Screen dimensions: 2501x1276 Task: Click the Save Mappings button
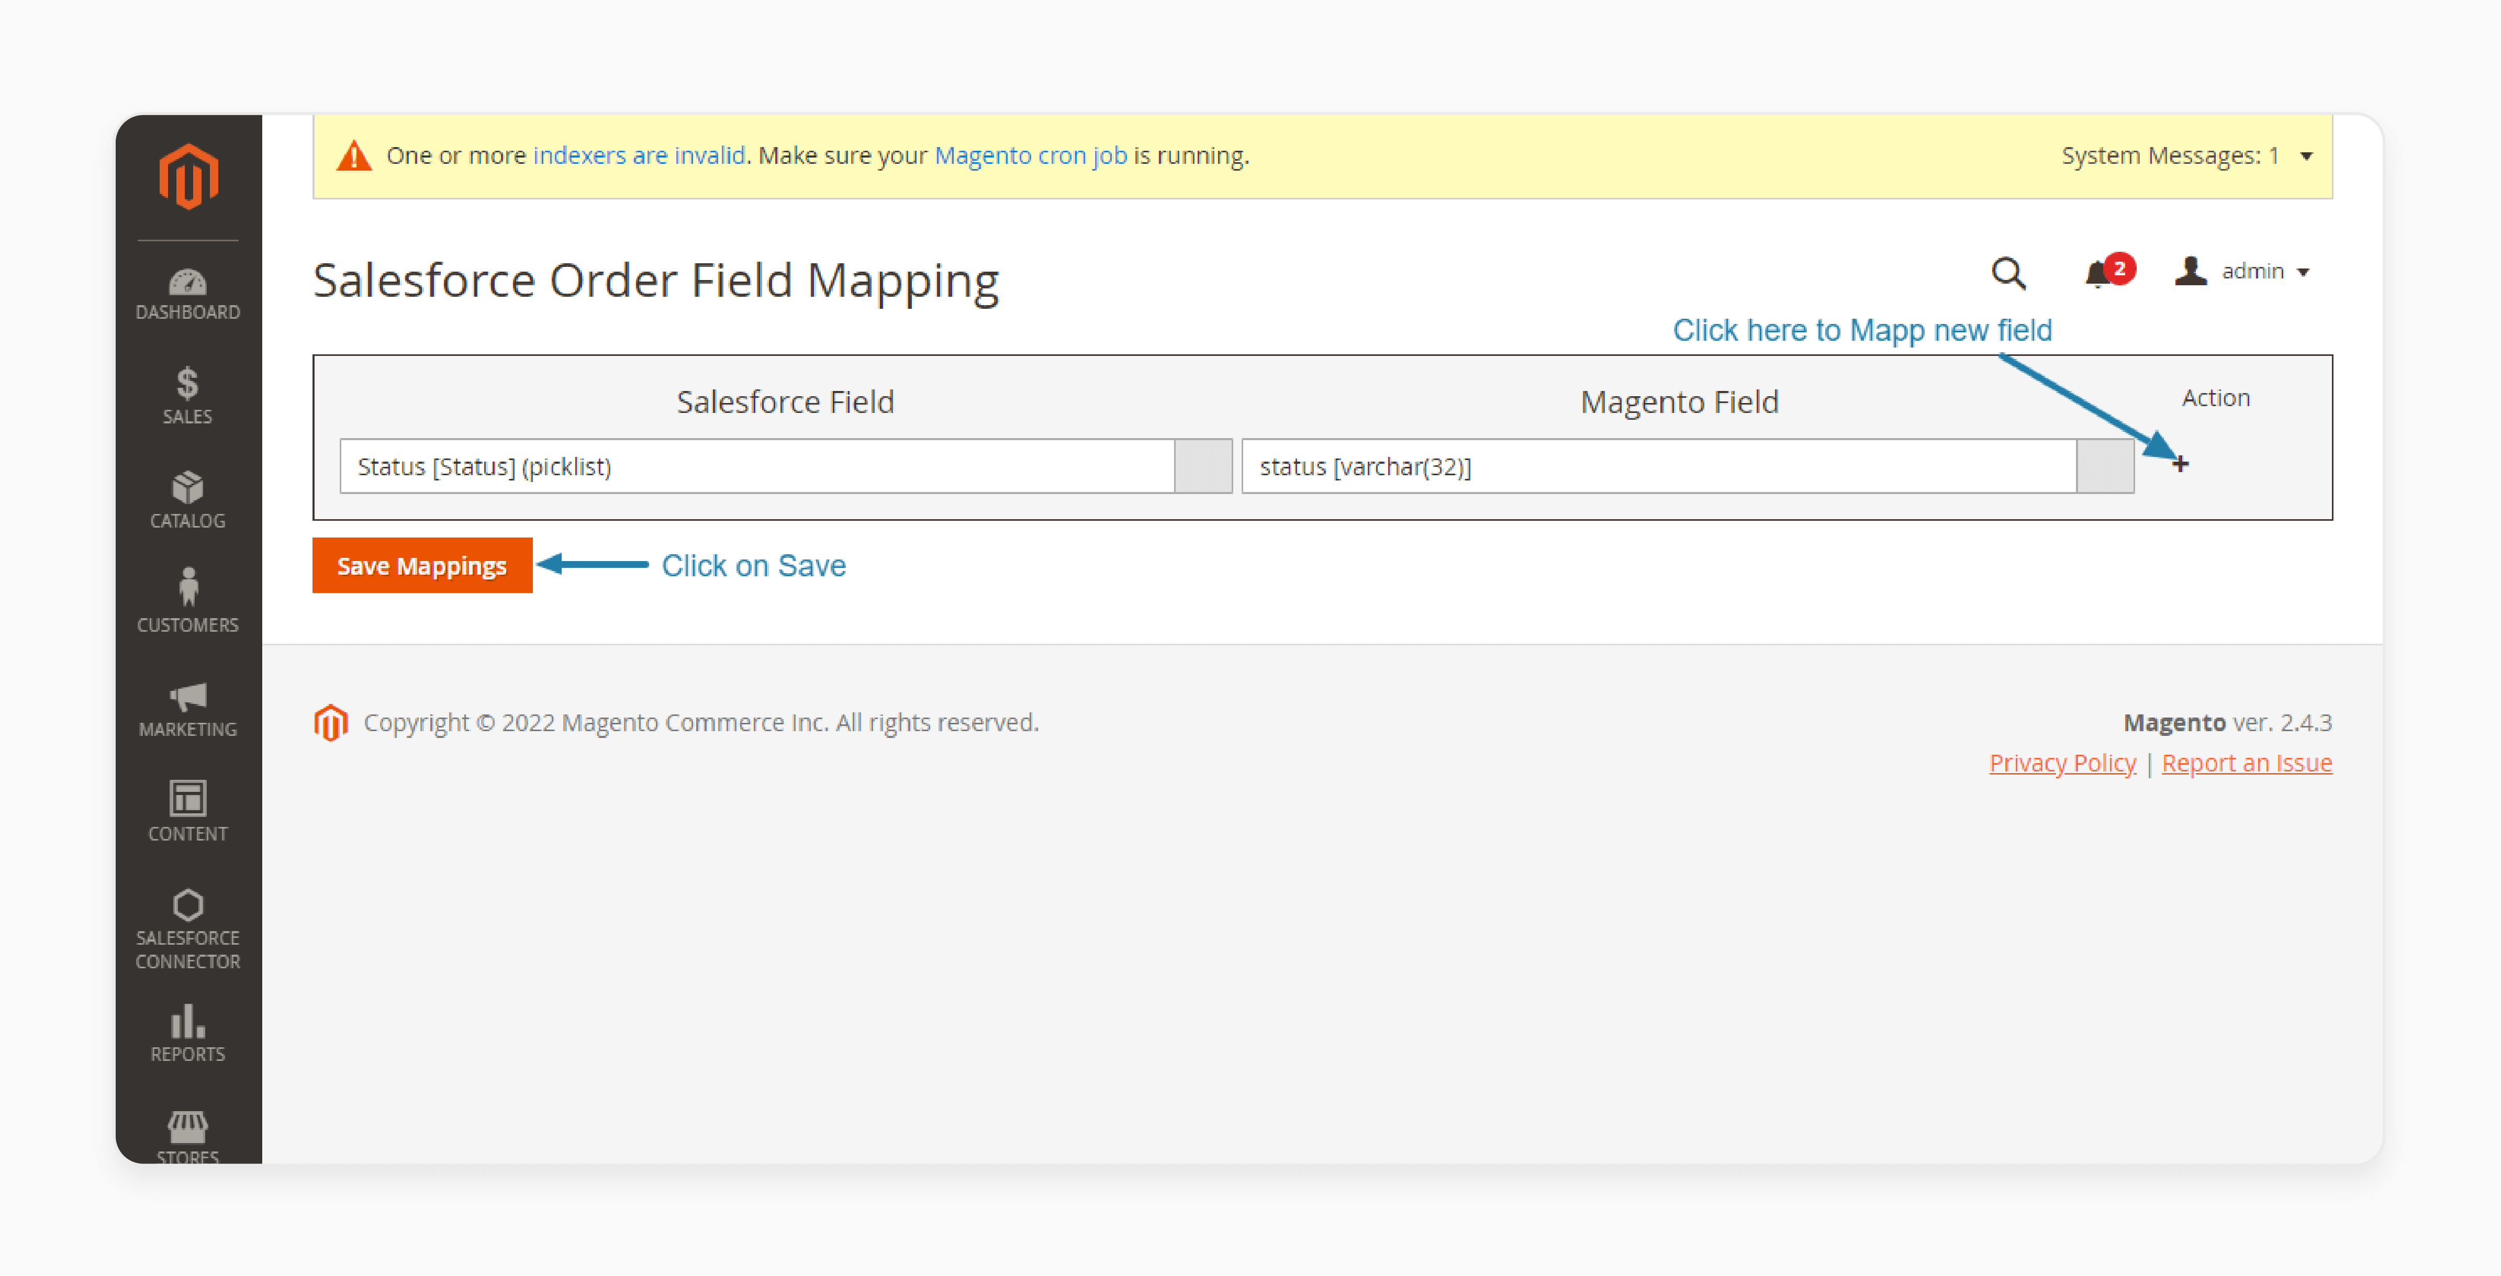click(422, 565)
